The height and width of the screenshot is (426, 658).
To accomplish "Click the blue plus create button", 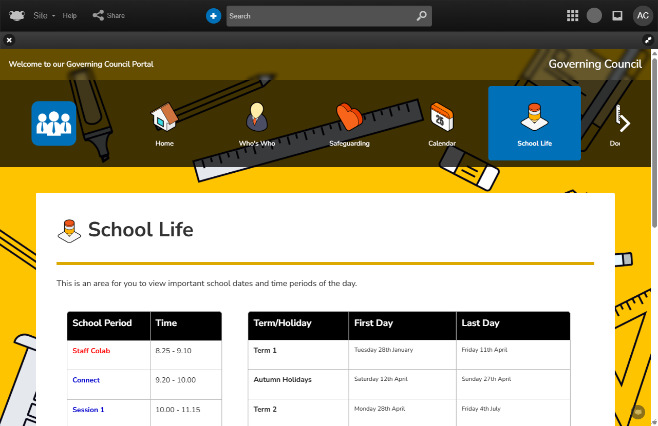I will [x=213, y=16].
